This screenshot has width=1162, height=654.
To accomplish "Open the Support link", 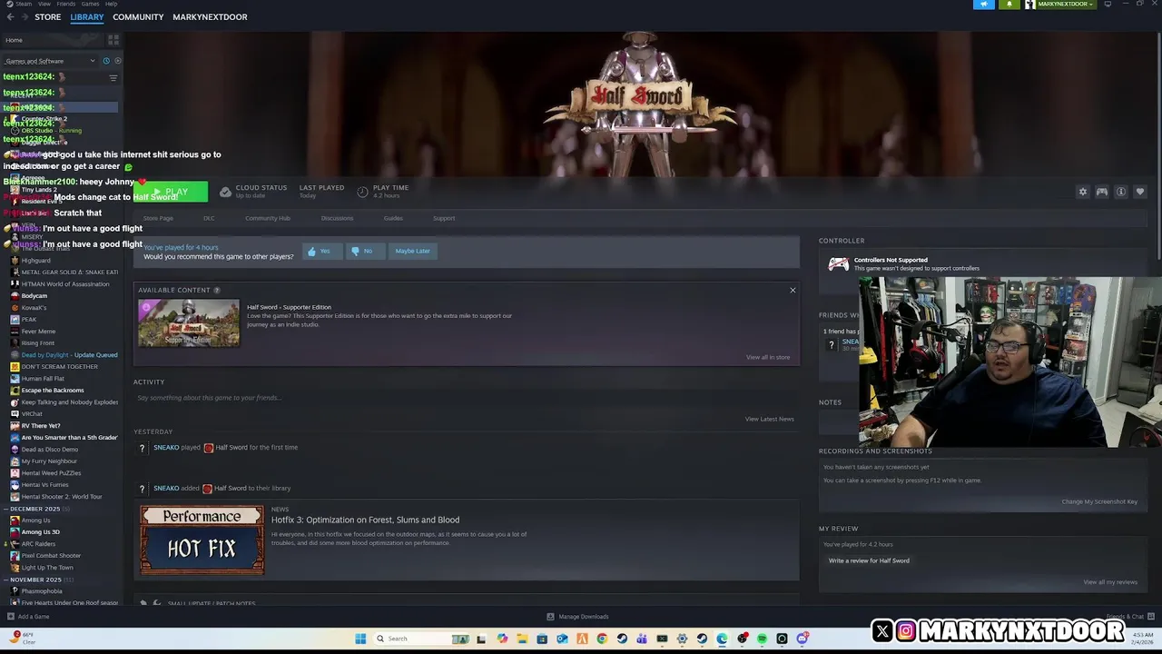I will (x=444, y=218).
